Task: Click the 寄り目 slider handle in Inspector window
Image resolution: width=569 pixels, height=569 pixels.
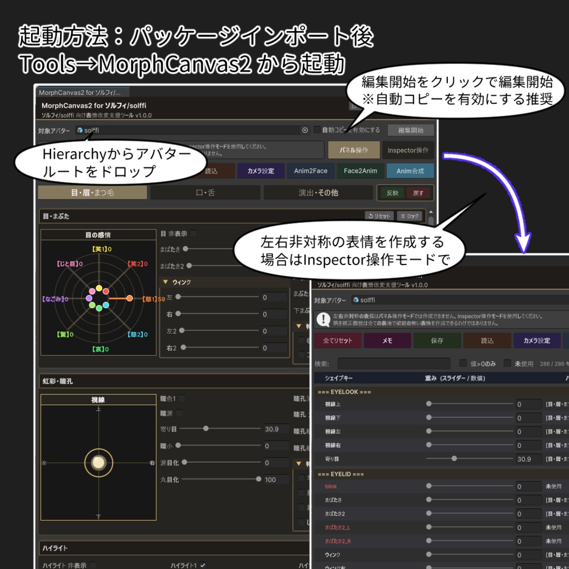Action: tap(454, 458)
